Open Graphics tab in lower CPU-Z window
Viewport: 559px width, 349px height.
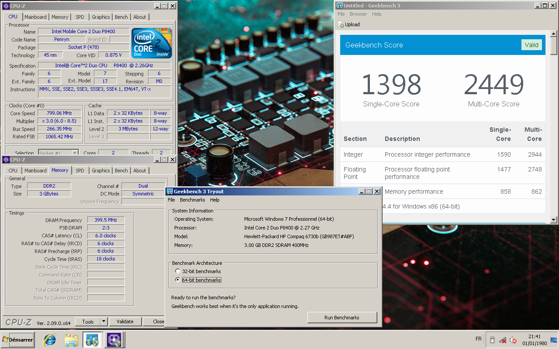(101, 171)
